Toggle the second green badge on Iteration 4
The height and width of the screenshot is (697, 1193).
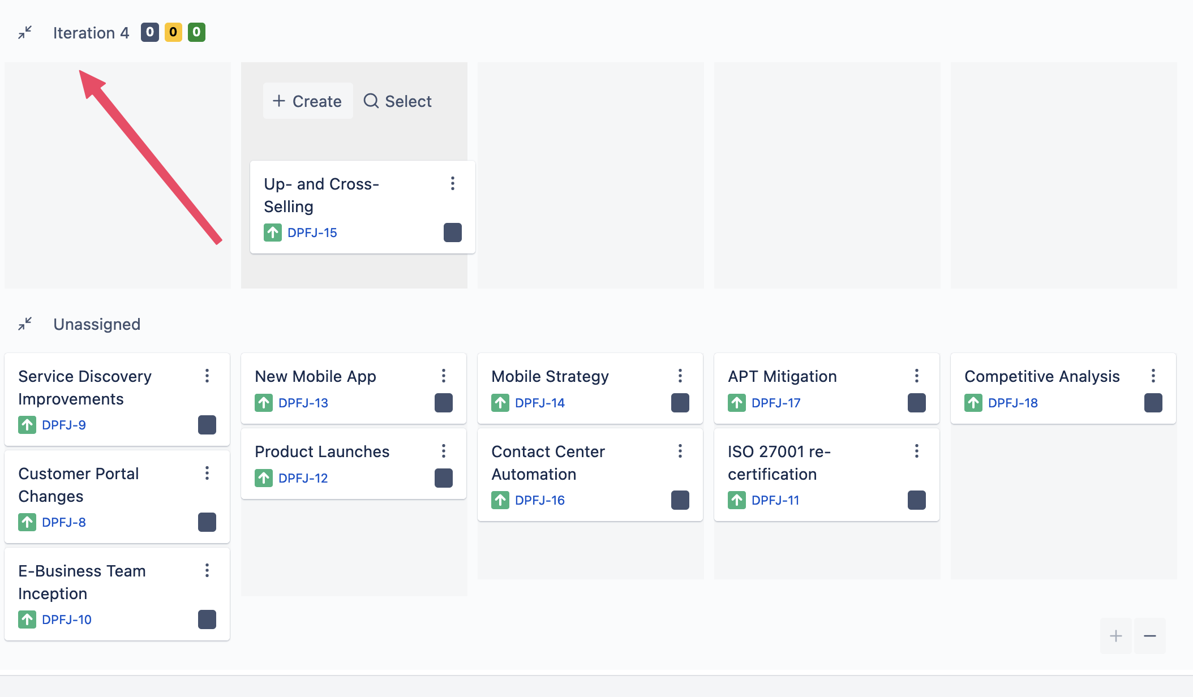(196, 32)
